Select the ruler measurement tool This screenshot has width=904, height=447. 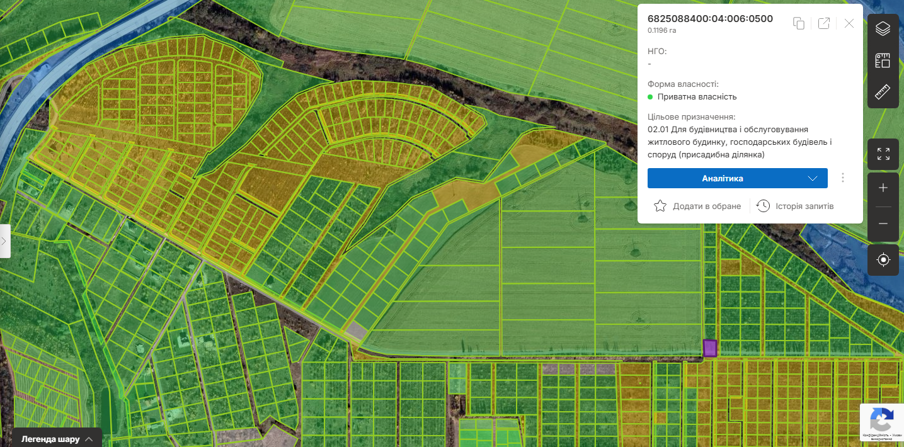tap(883, 92)
